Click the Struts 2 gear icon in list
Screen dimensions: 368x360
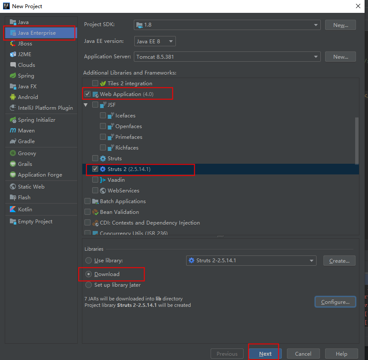(103, 169)
